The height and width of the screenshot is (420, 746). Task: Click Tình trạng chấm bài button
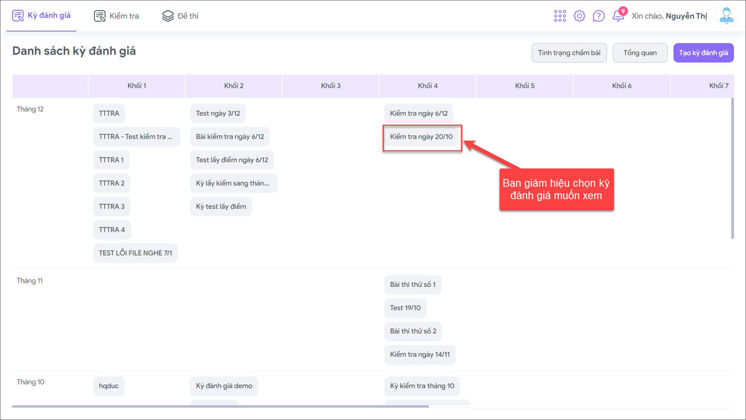[569, 53]
